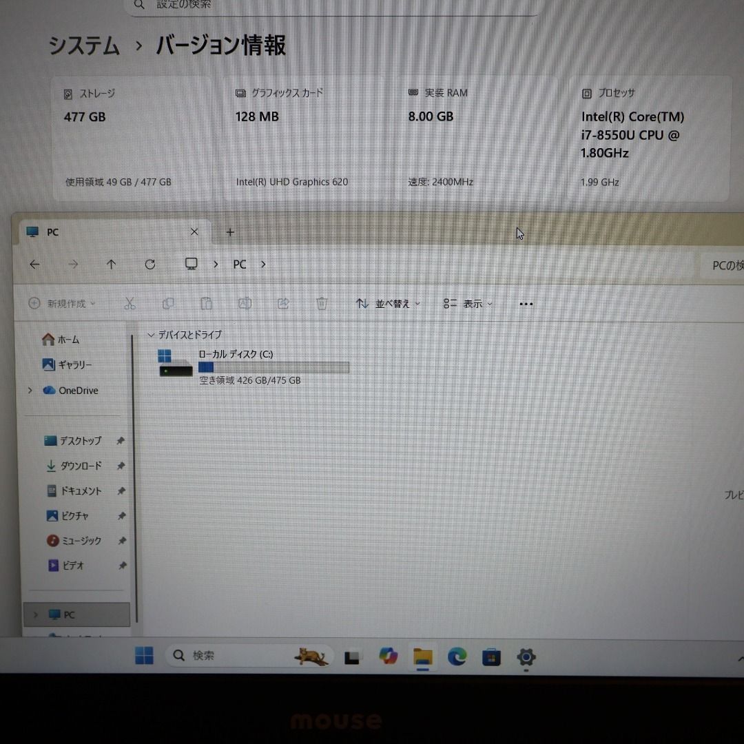Open a new Explorer tab with plus button

click(229, 233)
